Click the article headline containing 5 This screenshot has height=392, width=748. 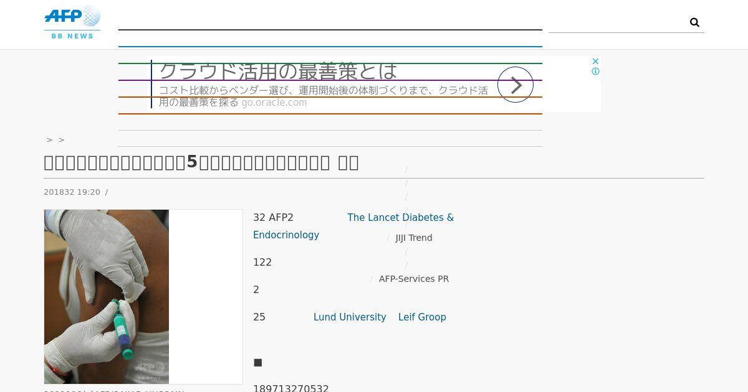[x=201, y=162]
